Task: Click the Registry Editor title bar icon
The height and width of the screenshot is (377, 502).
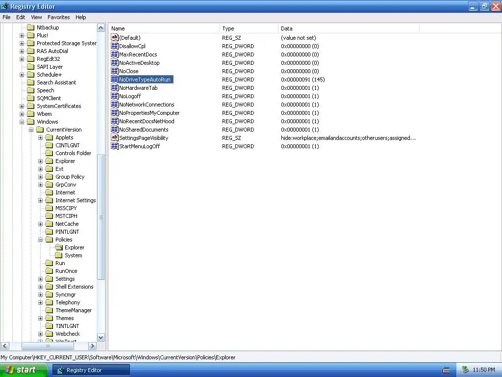Action: point(5,6)
